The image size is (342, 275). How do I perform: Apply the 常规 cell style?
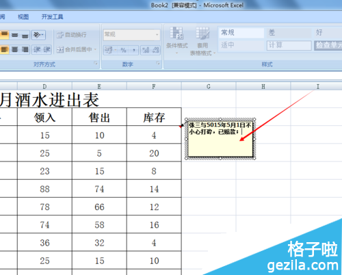241,33
